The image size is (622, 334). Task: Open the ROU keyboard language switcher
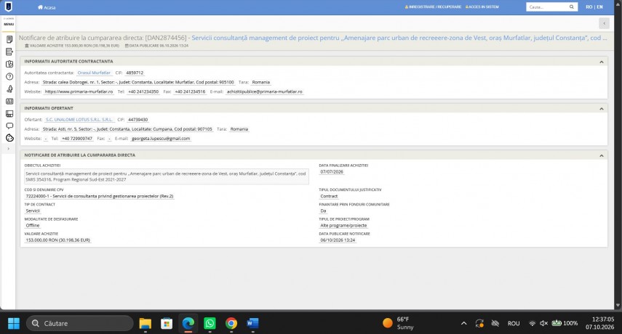[x=514, y=323]
